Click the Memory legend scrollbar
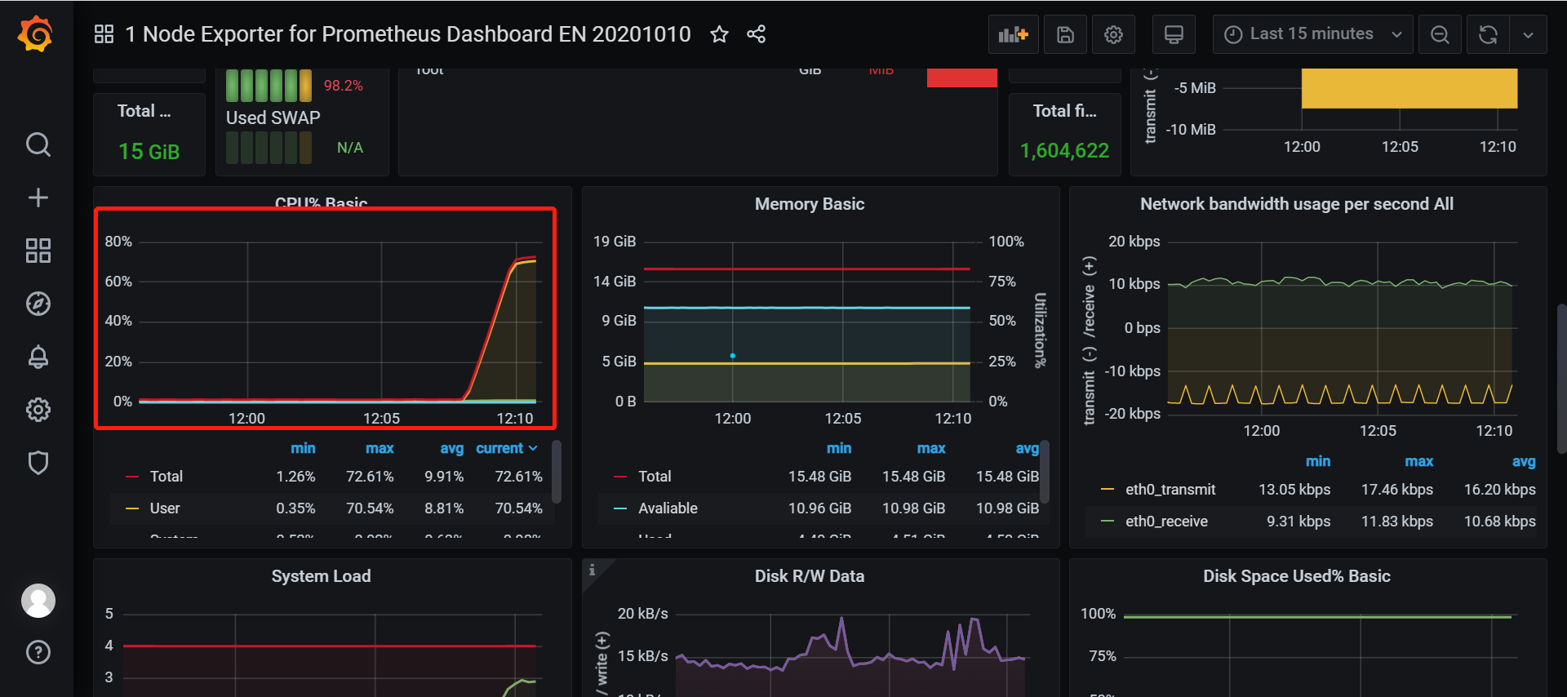Viewport: 1567px width, 697px height. [x=1044, y=472]
